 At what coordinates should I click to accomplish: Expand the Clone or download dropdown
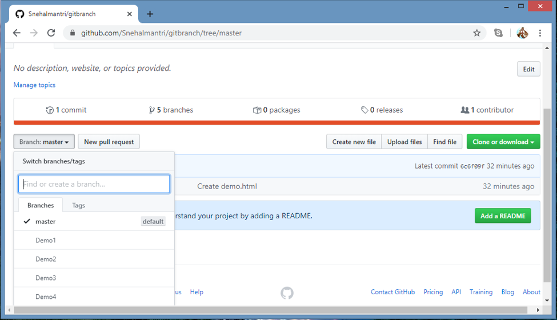click(x=503, y=142)
